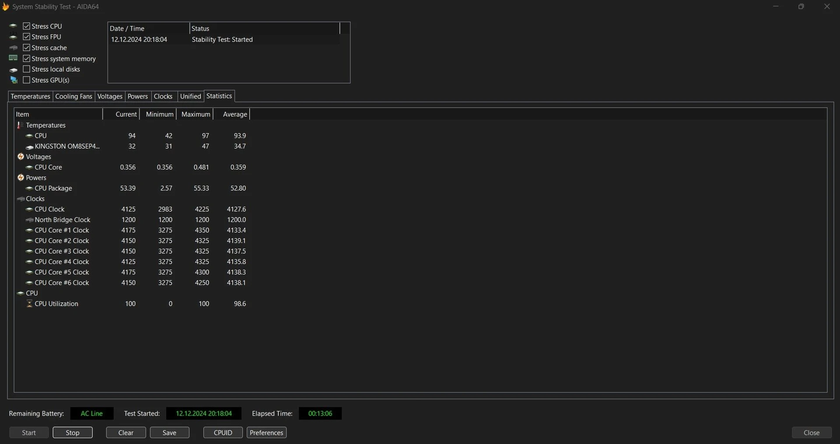Click CPU temperature maximum value 97
The height and width of the screenshot is (444, 840).
point(205,136)
